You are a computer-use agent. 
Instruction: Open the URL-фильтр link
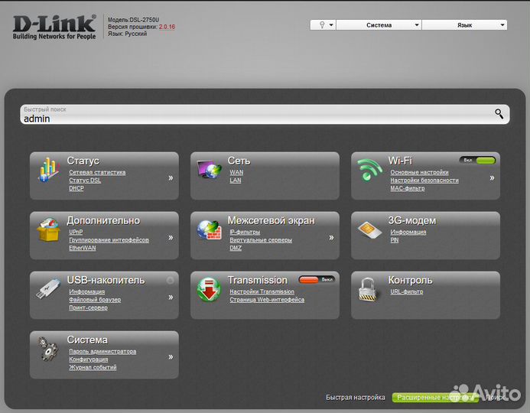tap(407, 291)
